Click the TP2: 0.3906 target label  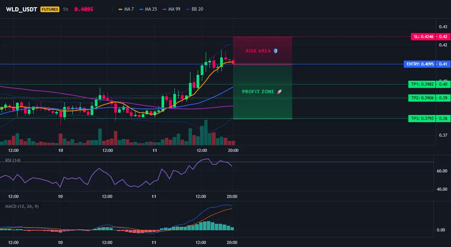coord(422,98)
